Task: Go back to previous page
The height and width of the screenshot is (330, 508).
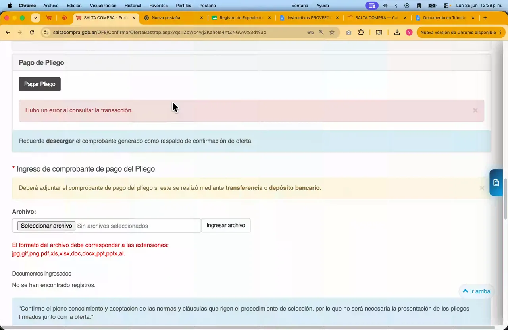Action: [8, 32]
